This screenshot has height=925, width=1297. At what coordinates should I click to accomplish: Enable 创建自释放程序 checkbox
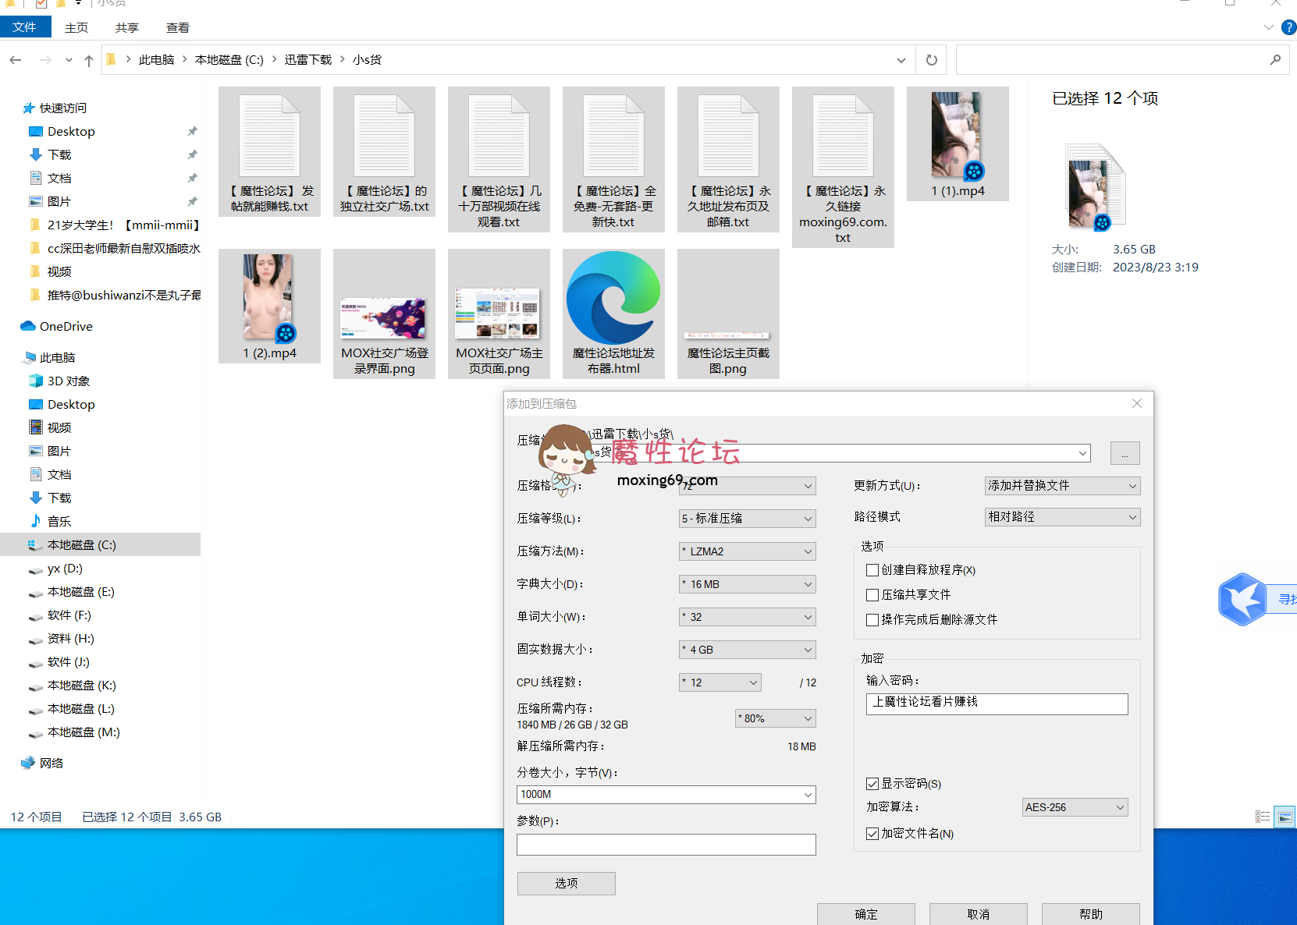click(x=872, y=570)
